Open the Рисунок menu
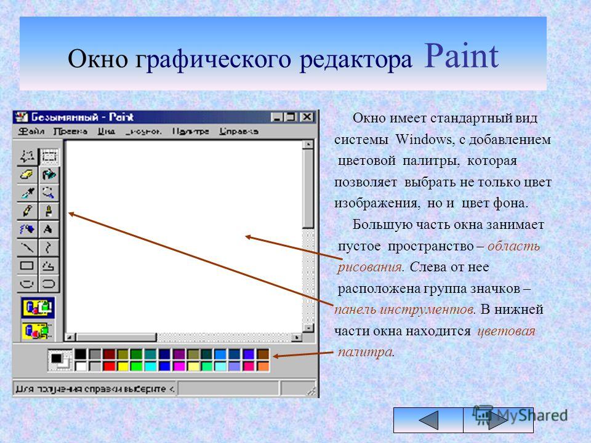This screenshot has width=591, height=443. point(143,132)
